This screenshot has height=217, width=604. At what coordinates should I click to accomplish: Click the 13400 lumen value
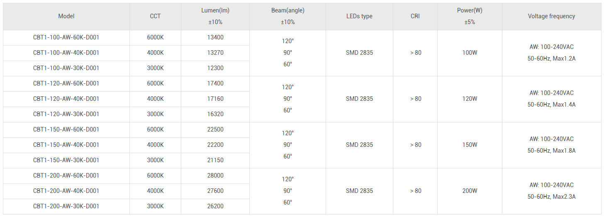[x=215, y=37]
